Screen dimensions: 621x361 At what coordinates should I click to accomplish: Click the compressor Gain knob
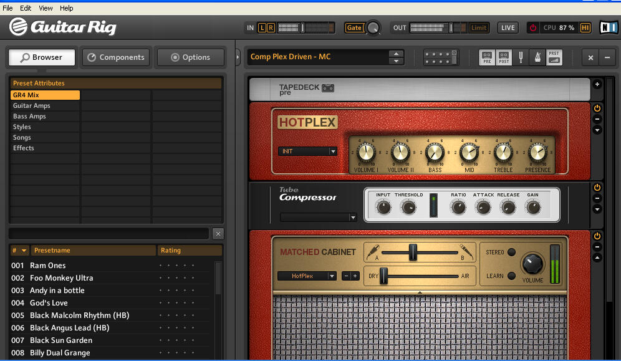coord(533,207)
